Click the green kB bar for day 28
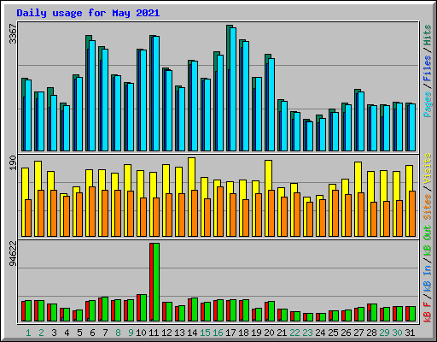The width and height of the screenshot is (437, 342). [374, 313]
